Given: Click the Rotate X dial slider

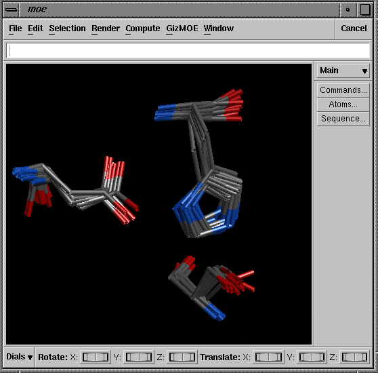Looking at the screenshot, I should [96, 357].
